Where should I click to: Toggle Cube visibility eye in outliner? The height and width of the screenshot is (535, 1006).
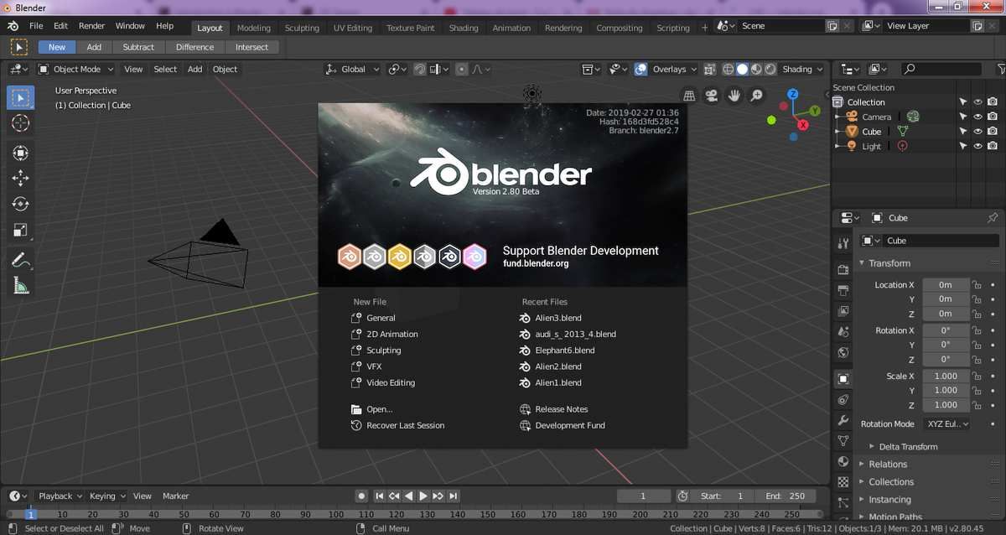pos(977,131)
